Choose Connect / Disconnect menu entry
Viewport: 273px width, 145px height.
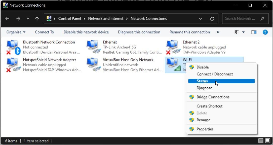221,74
